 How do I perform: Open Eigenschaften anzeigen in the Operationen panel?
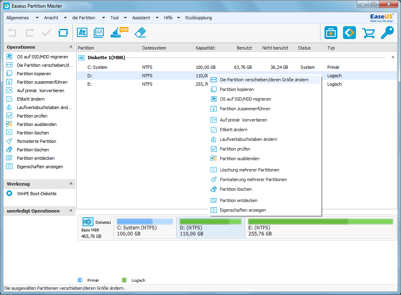pyautogui.click(x=40, y=167)
